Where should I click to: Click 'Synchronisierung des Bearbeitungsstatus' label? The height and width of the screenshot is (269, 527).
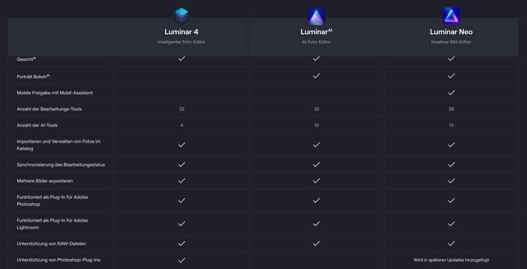point(61,165)
